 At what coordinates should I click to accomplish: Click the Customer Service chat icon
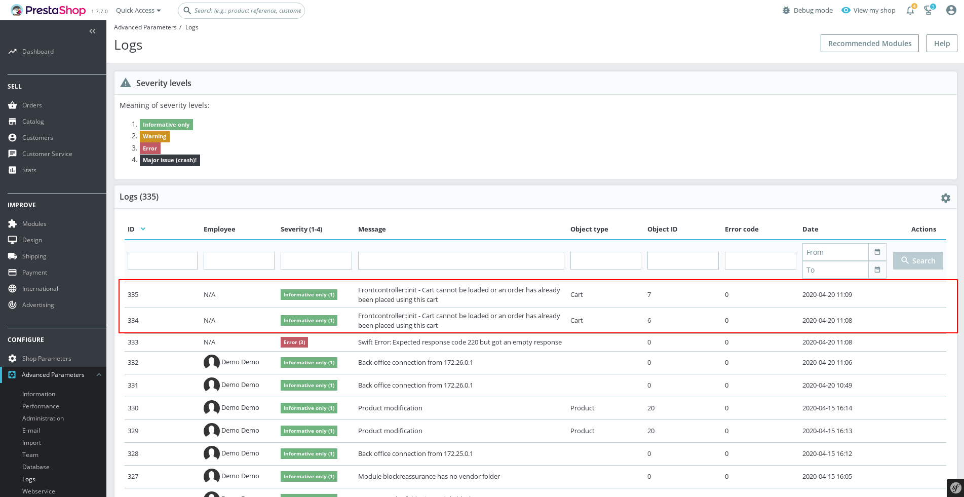13,154
